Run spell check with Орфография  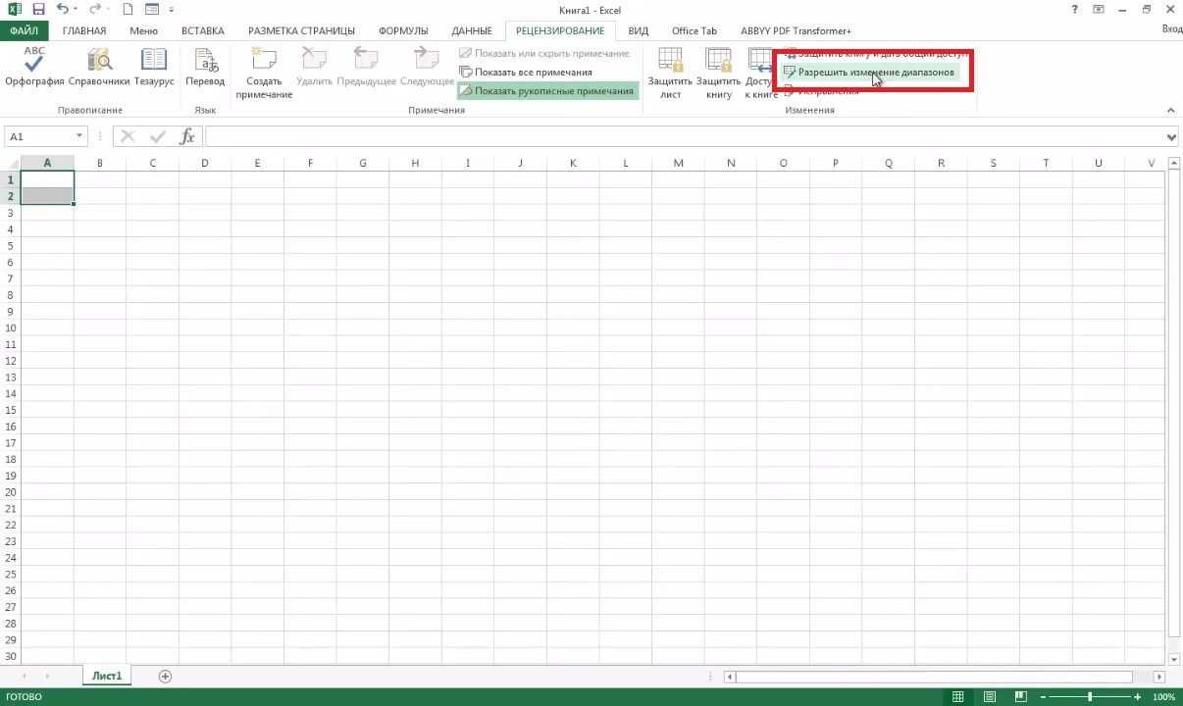click(33, 69)
